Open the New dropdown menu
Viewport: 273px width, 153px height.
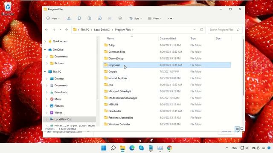tap(53, 18)
